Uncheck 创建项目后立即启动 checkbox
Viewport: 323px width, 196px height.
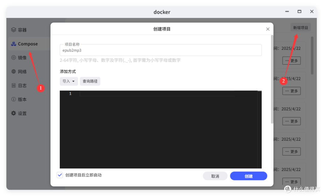60,175
